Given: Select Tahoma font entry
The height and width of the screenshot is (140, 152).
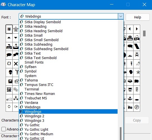Looking at the screenshot, I should [68, 80].
